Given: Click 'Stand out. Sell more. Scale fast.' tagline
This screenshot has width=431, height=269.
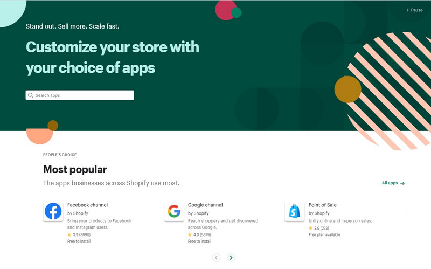Looking at the screenshot, I should point(73,26).
